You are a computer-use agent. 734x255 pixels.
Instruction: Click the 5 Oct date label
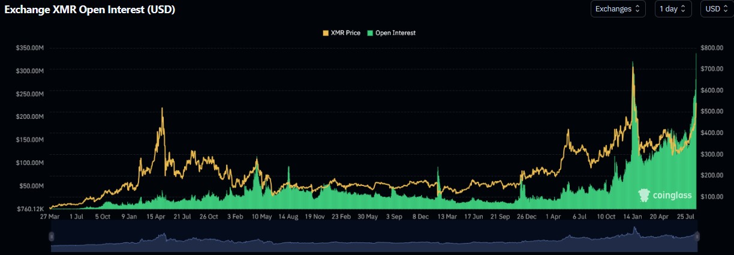[x=103, y=217]
